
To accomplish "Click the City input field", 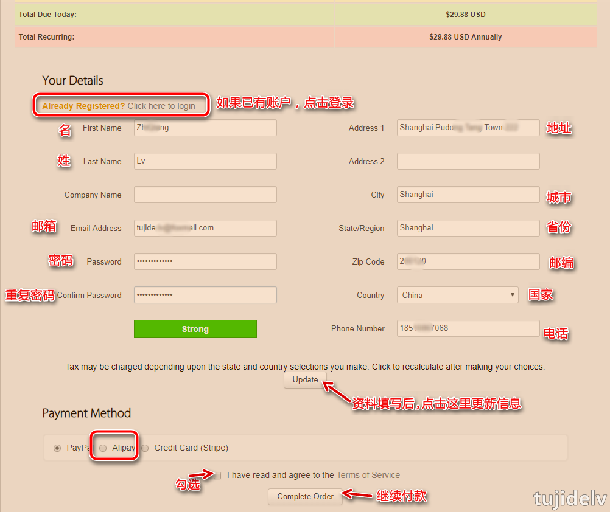I will 468,195.
